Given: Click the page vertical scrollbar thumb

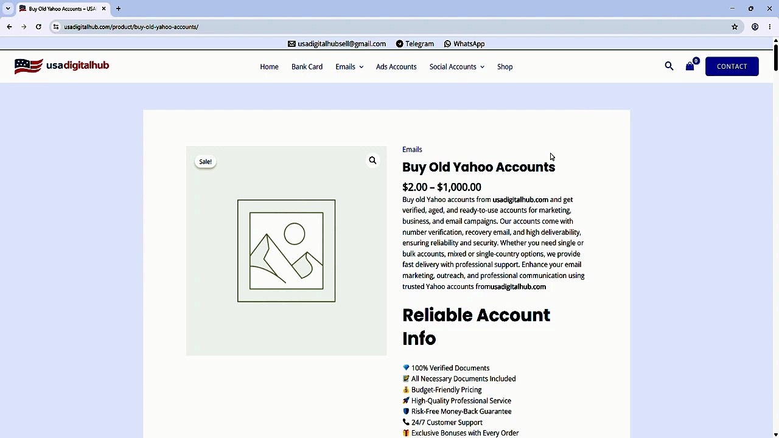Looking at the screenshot, I should point(775,58).
